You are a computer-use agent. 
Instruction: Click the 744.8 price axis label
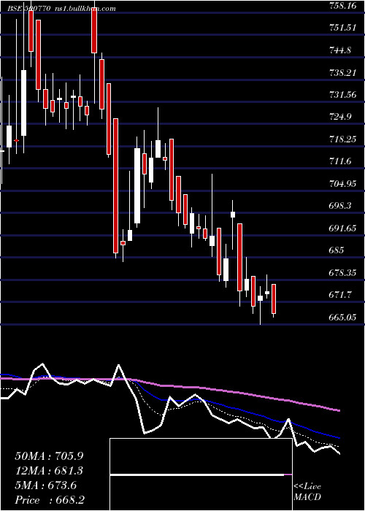(x=341, y=50)
